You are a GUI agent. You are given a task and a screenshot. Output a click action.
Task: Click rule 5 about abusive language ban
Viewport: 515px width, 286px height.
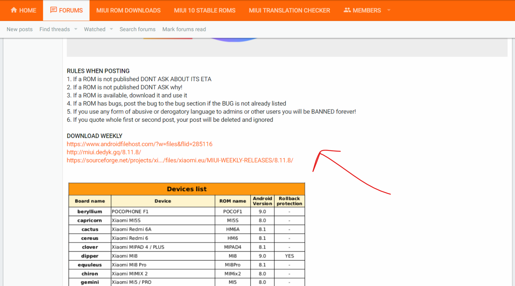(x=211, y=112)
